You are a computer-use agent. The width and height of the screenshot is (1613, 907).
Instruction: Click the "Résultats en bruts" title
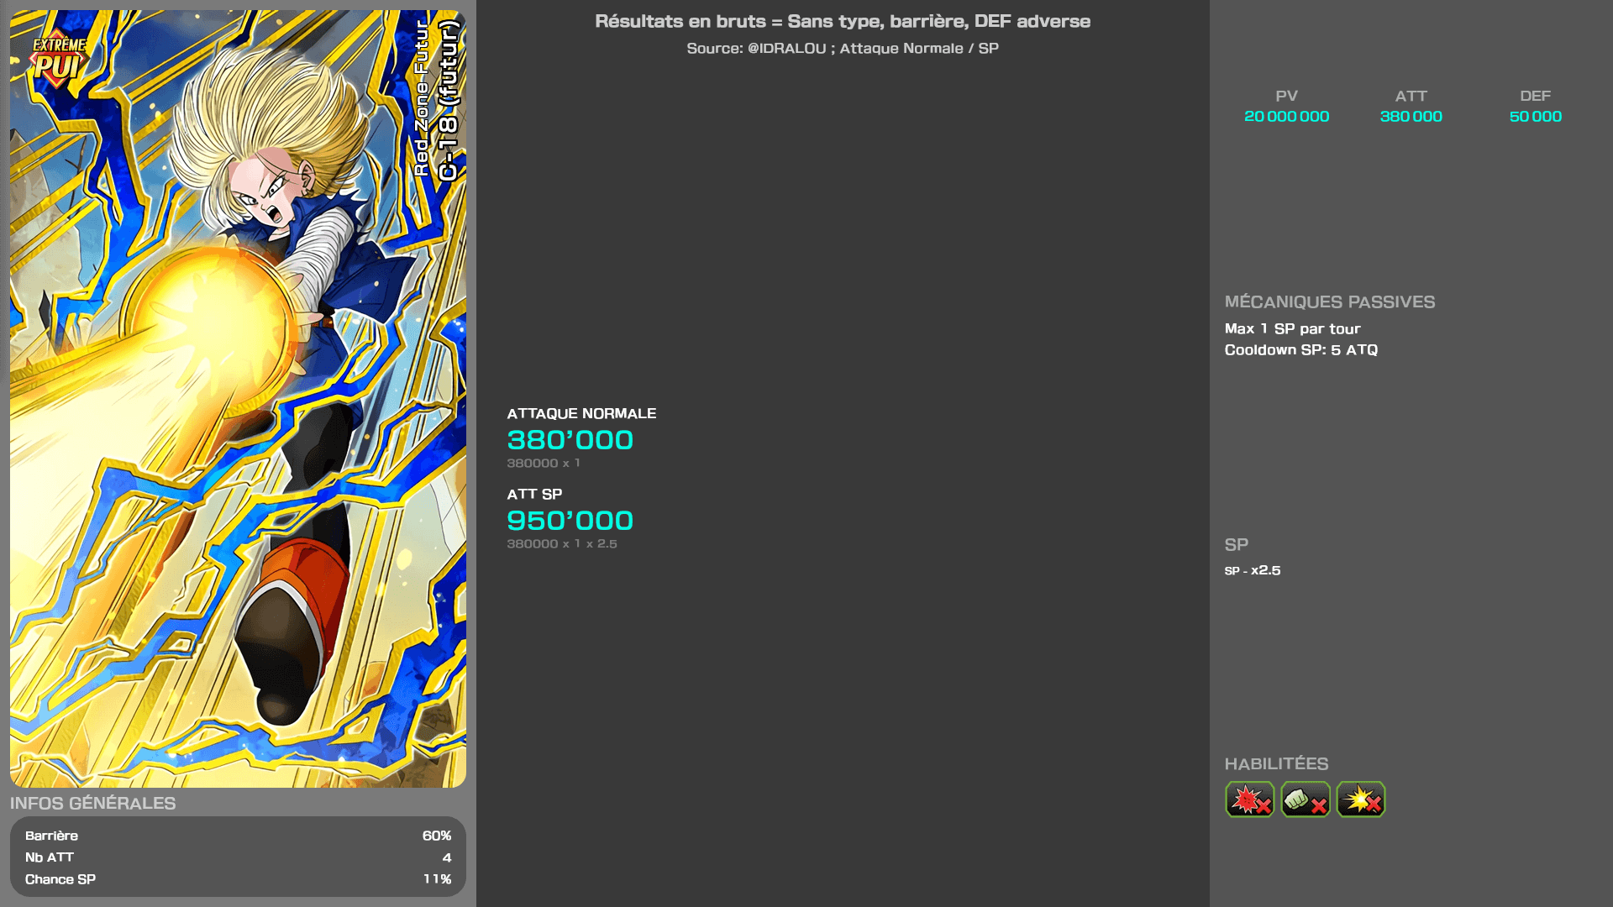[843, 22]
